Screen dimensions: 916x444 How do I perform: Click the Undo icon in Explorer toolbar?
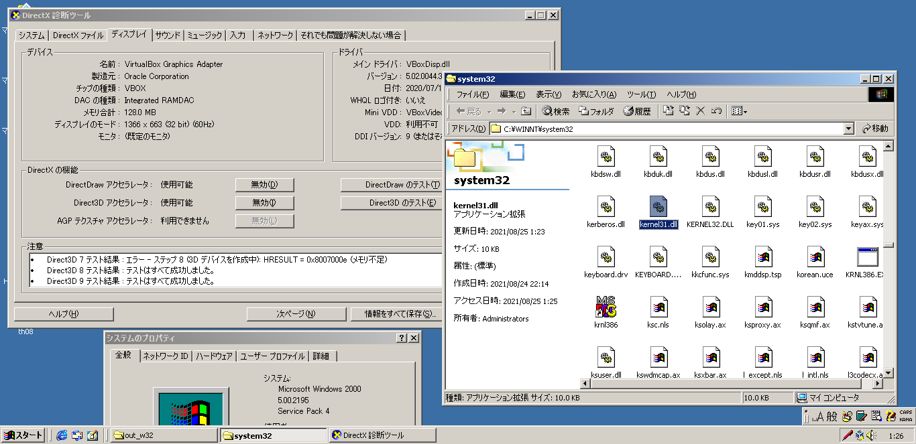tap(716, 111)
